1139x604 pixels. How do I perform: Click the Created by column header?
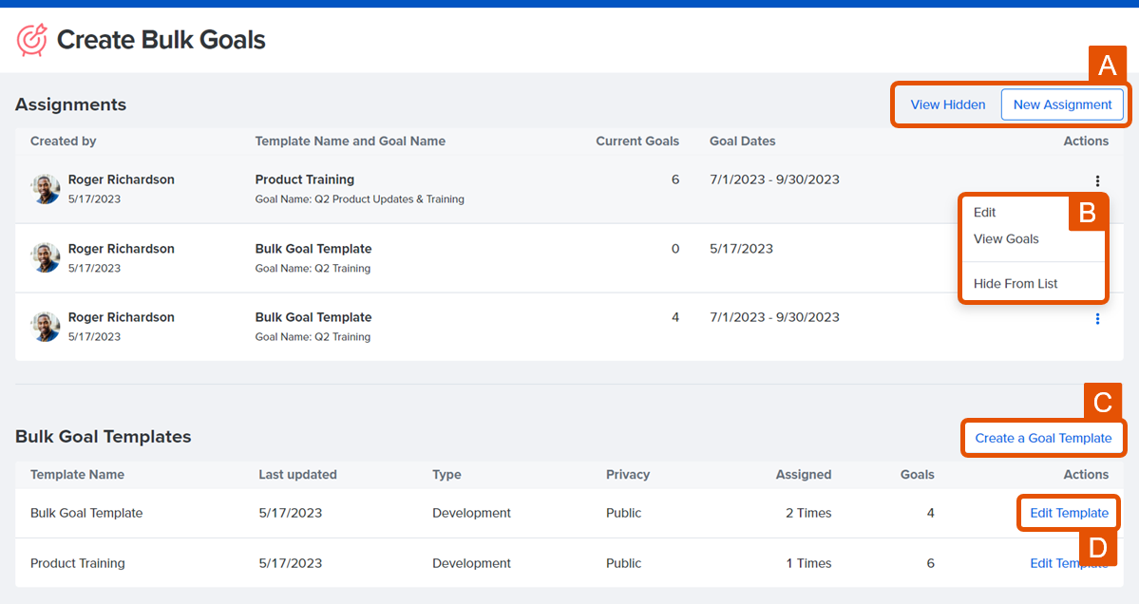click(x=63, y=142)
